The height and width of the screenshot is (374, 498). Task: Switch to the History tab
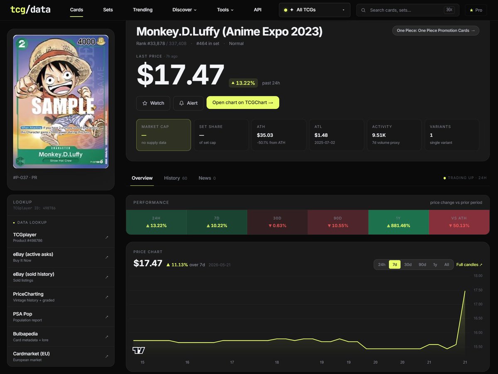tap(175, 178)
